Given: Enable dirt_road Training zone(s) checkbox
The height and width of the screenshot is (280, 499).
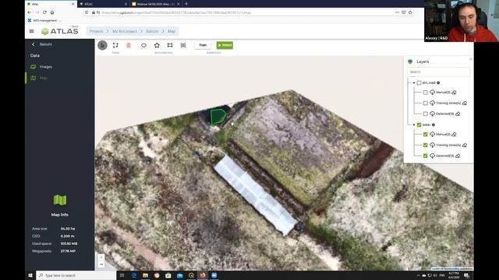Looking at the screenshot, I should click(426, 103).
